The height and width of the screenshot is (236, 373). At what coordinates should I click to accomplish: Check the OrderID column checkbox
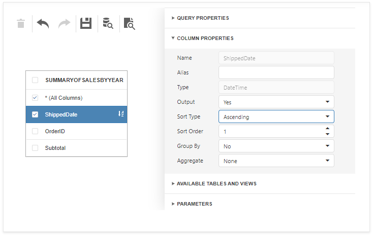(x=35, y=131)
